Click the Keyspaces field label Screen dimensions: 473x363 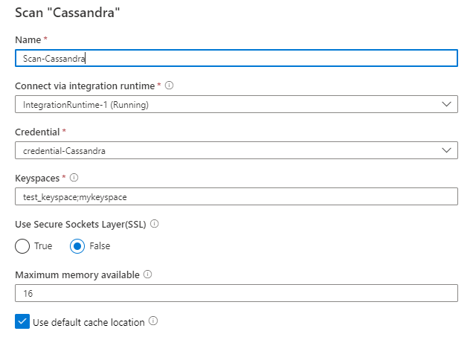[39, 178]
